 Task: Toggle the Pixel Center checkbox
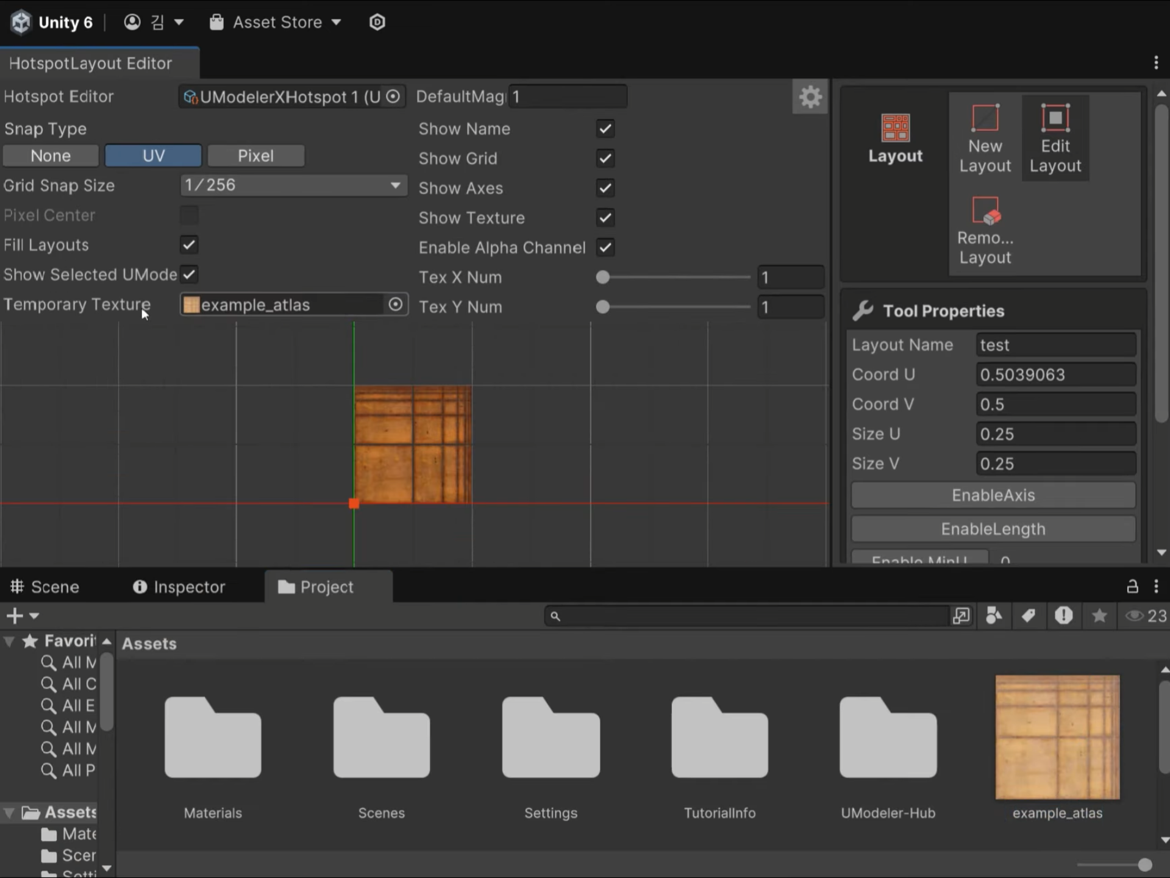189,215
